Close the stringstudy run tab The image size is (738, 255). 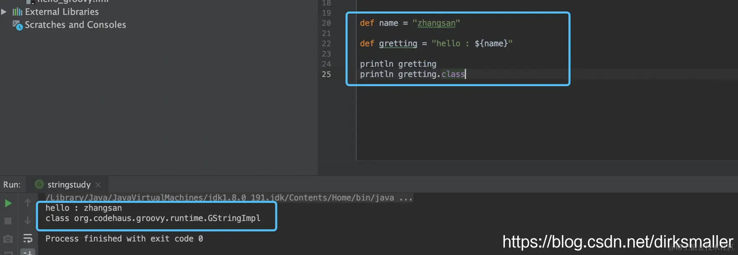pyautogui.click(x=98, y=185)
